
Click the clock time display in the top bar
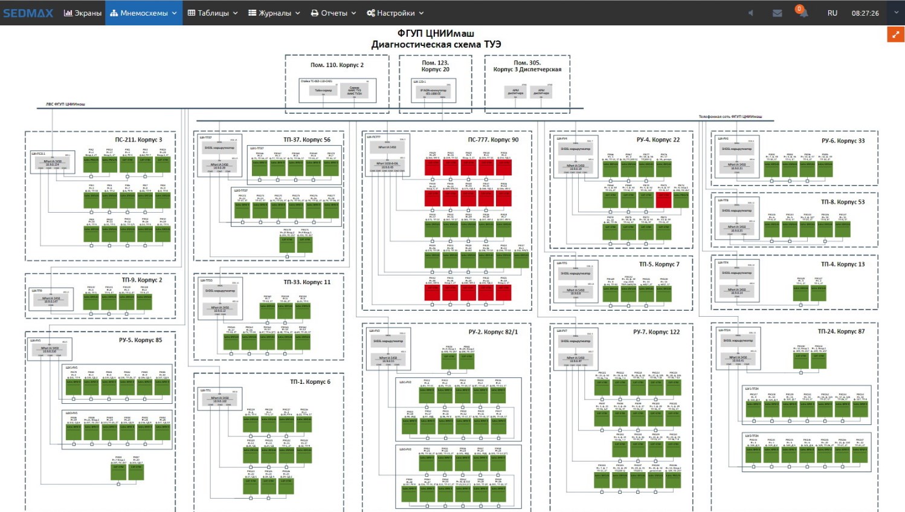[865, 13]
